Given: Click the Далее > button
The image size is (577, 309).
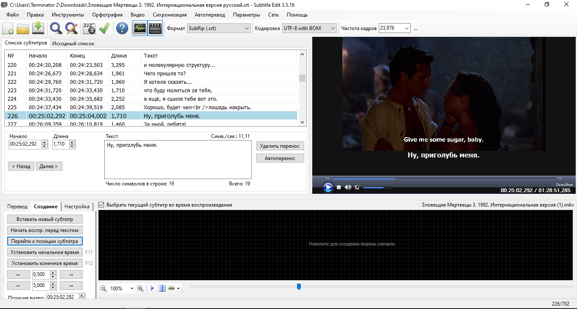Looking at the screenshot, I should tap(49, 166).
